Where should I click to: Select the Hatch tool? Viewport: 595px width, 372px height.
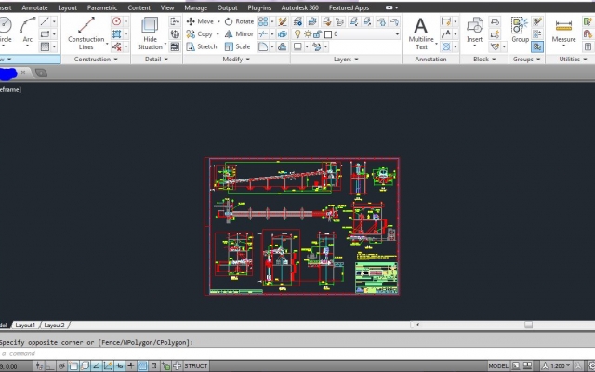pyautogui.click(x=45, y=46)
